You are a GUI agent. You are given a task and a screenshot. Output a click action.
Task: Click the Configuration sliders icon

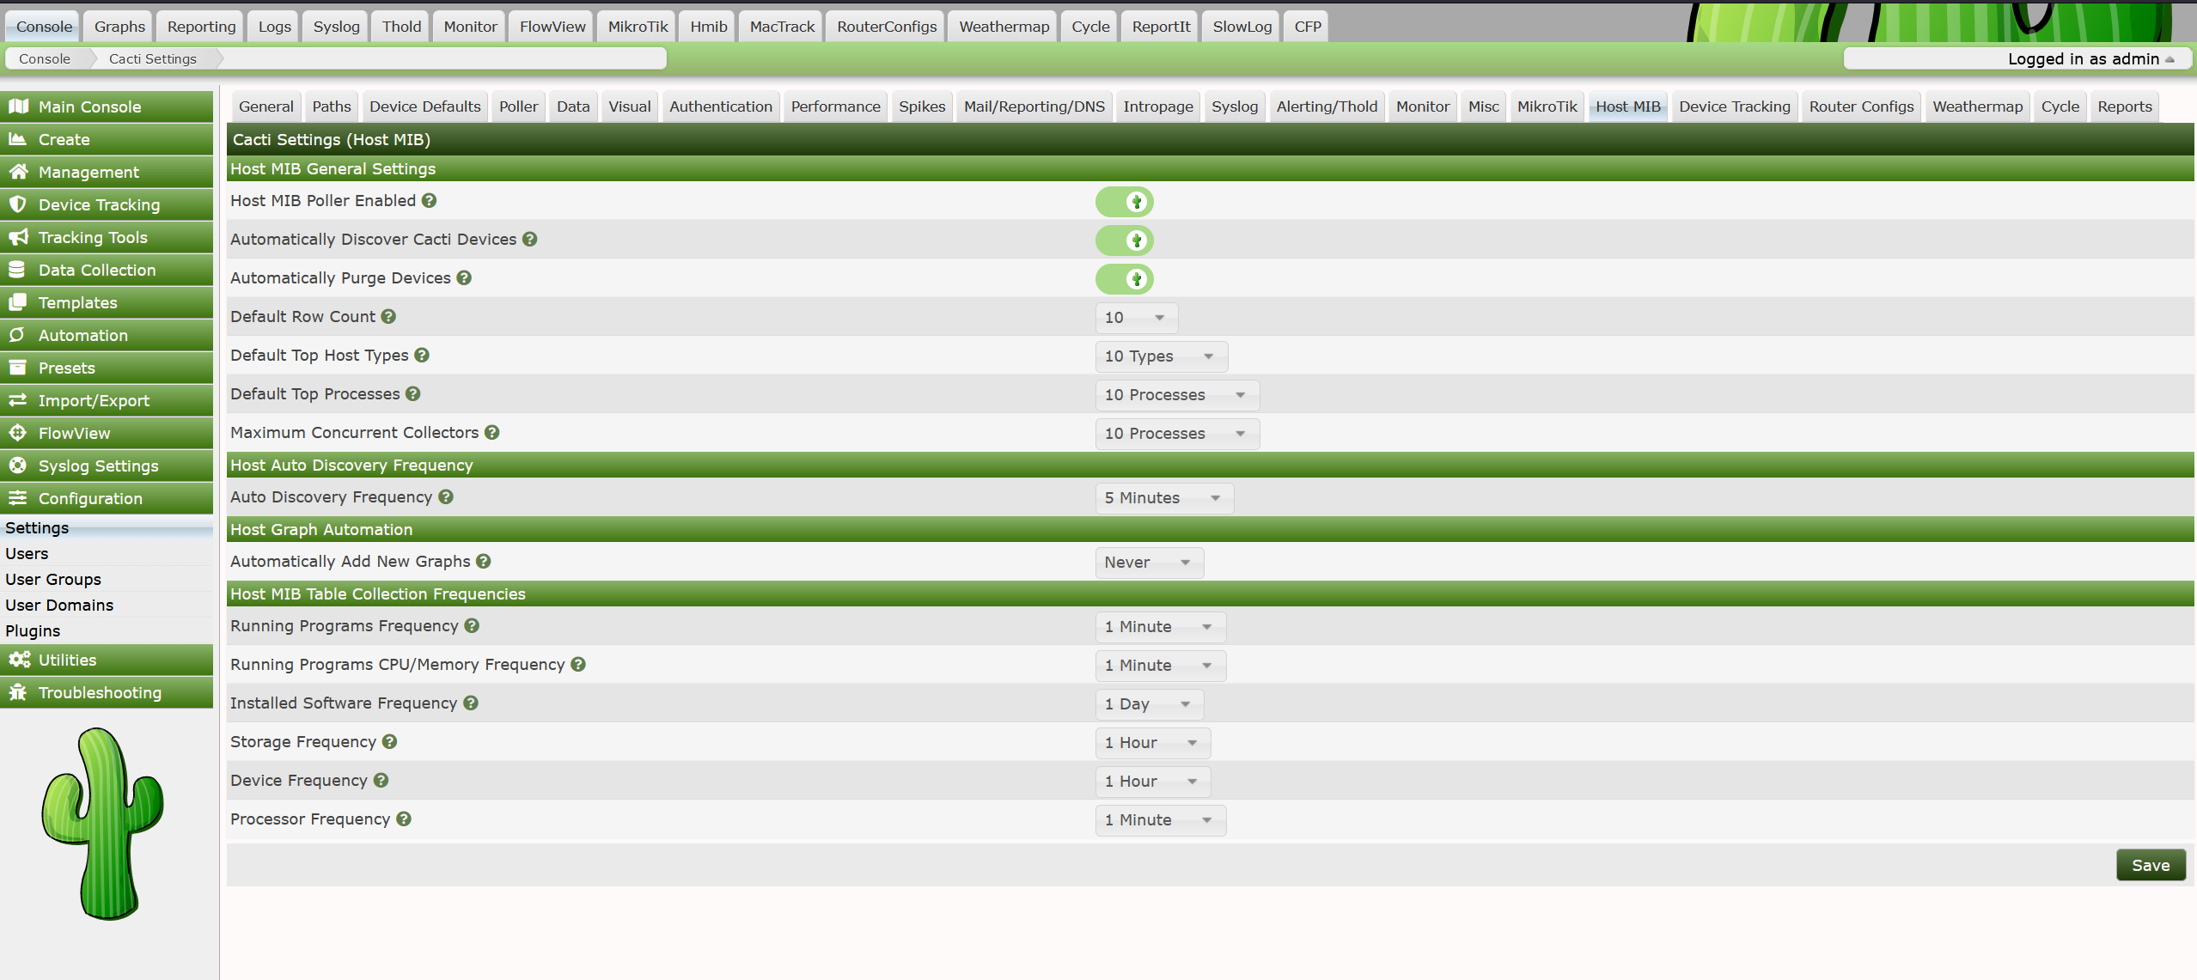[x=18, y=498]
